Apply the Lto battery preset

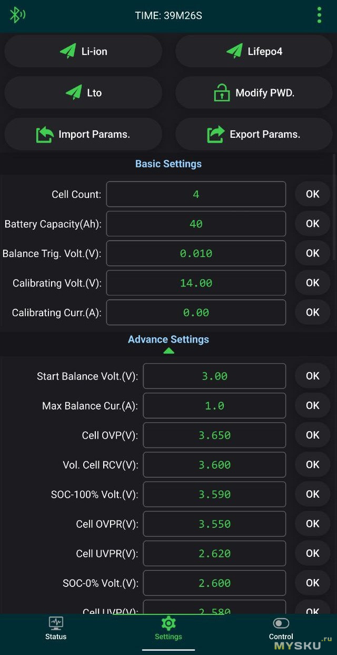[83, 92]
